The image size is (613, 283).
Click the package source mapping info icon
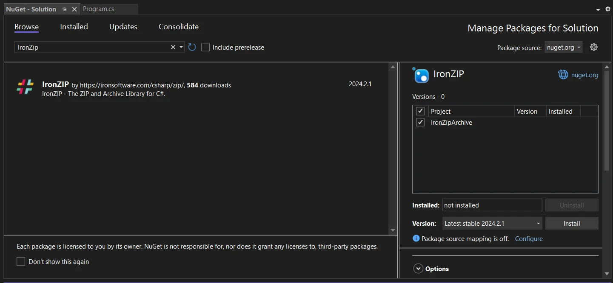pyautogui.click(x=416, y=238)
